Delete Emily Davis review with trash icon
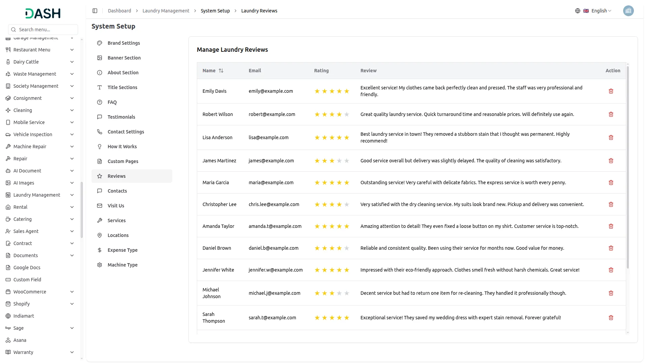This screenshot has width=646, height=363. click(611, 91)
